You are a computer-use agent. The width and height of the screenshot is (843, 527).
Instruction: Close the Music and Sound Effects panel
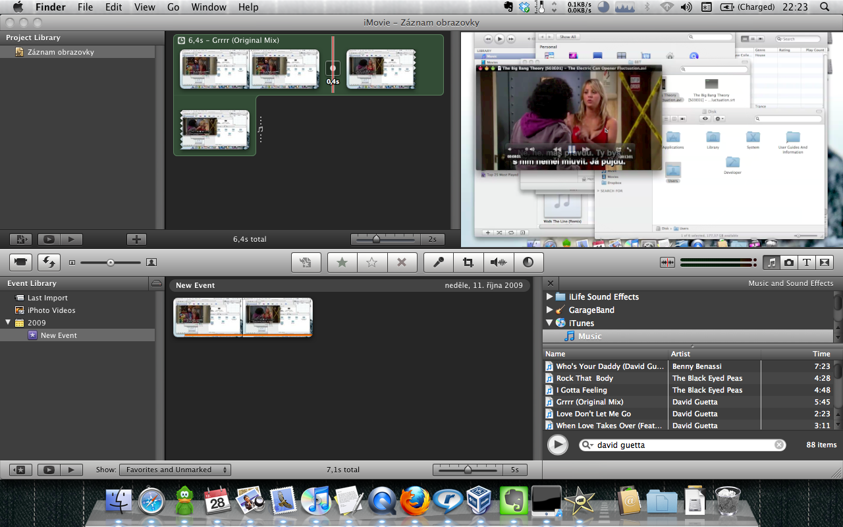click(551, 283)
